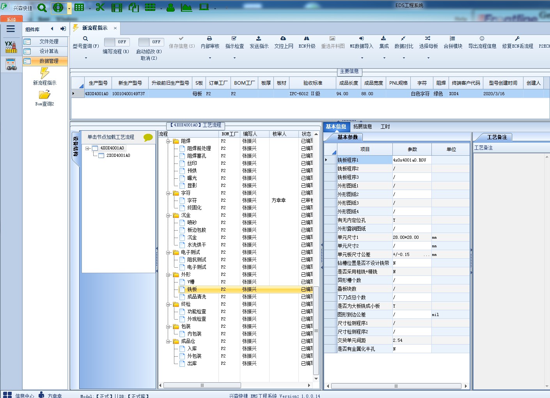Screen dimensions: 550x398
Task: Collapse the 阻焊 process folder
Action: click(x=169, y=141)
